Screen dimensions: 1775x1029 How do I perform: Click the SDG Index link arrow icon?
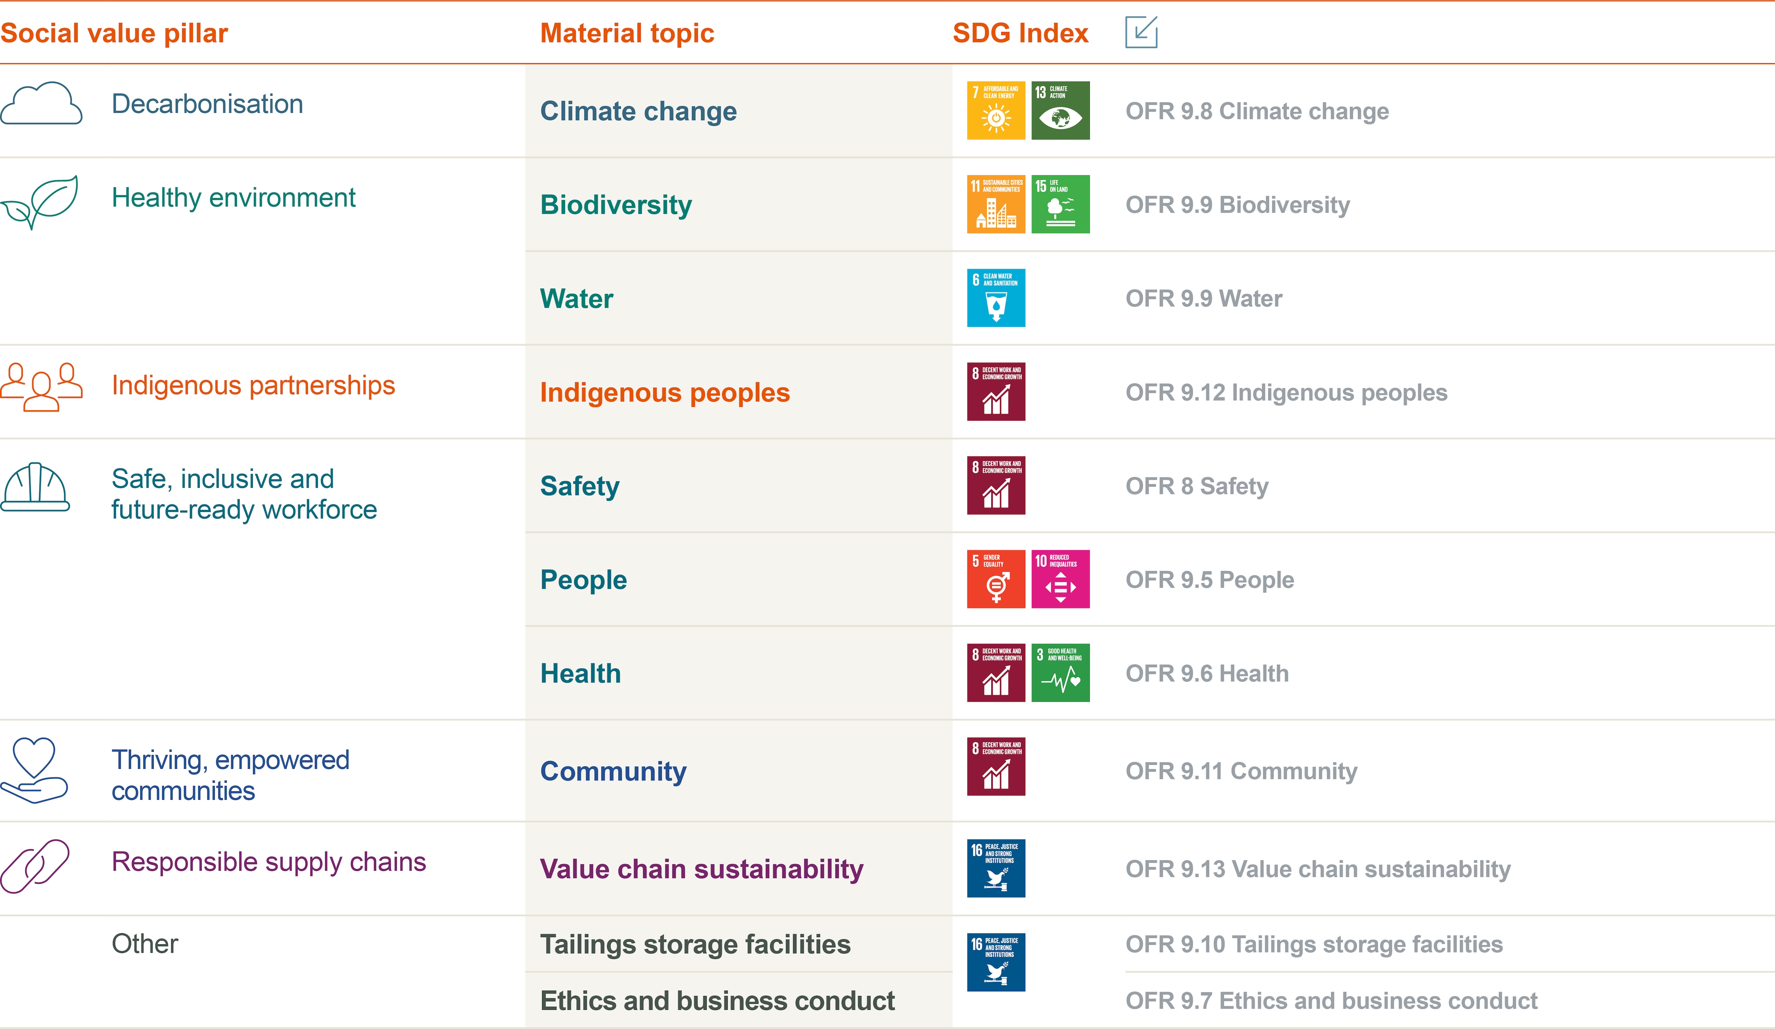(1141, 32)
